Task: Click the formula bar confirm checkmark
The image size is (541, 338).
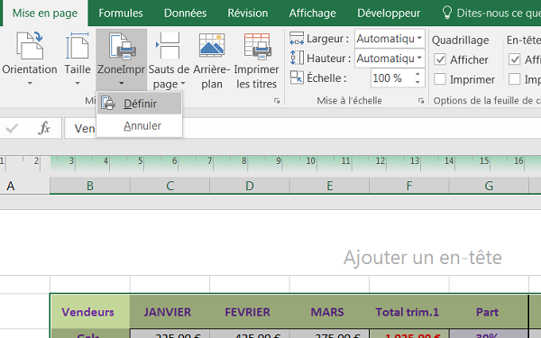Action: click(12, 129)
